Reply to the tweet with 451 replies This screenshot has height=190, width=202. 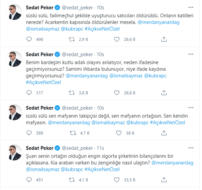29,180
